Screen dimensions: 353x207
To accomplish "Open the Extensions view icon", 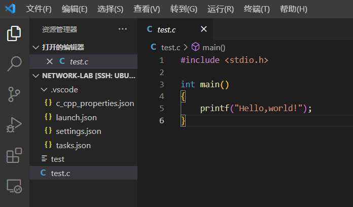I will click(x=14, y=155).
